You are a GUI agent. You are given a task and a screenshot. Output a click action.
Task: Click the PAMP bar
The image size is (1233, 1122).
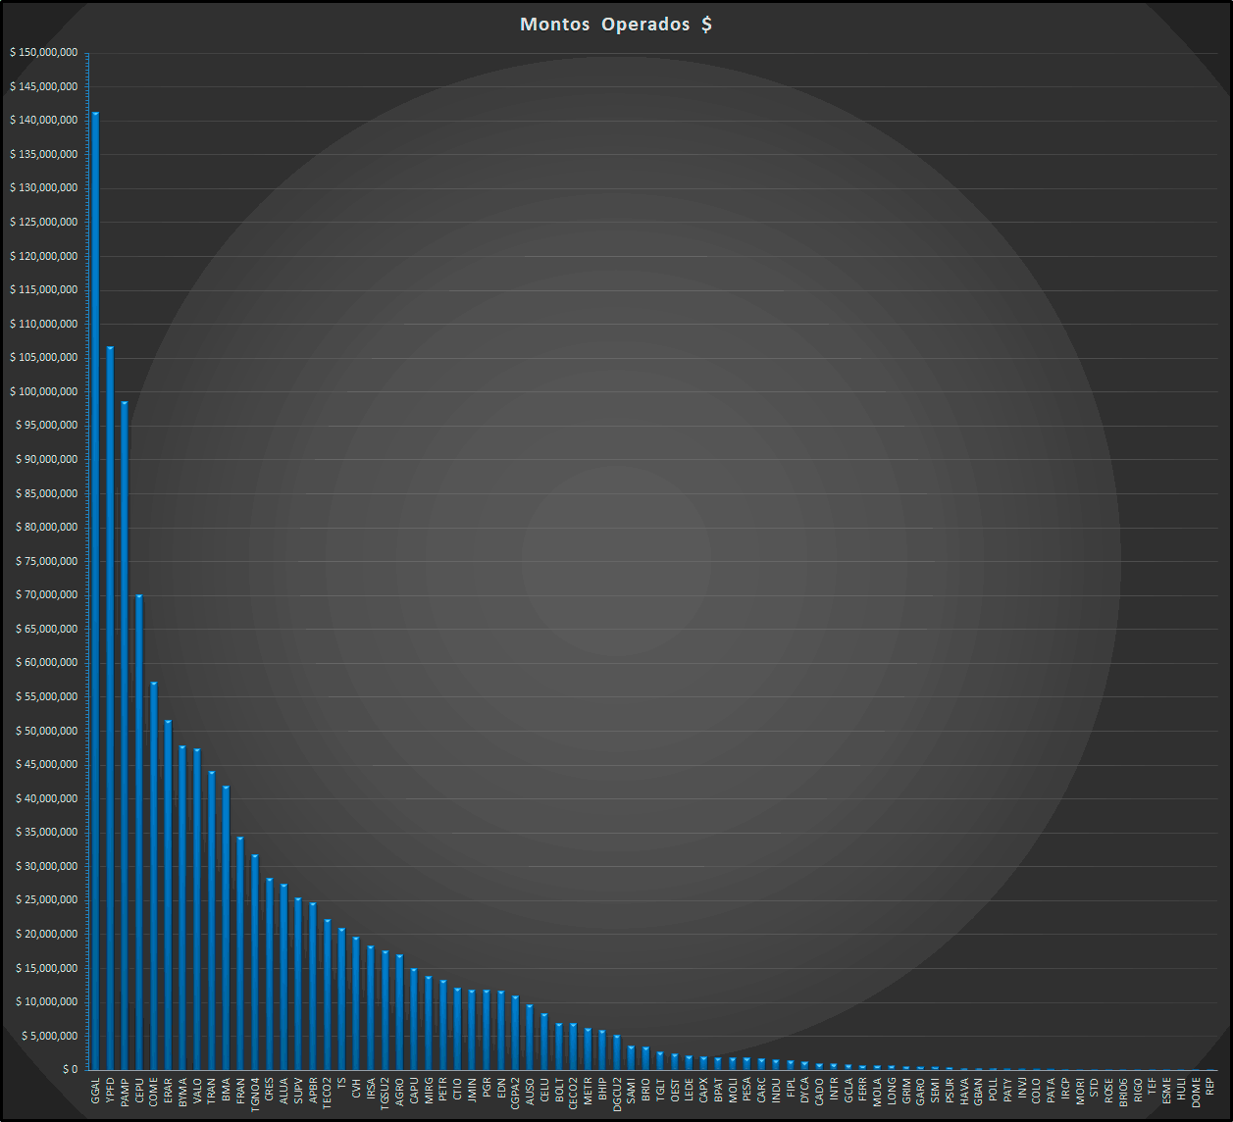tap(125, 736)
